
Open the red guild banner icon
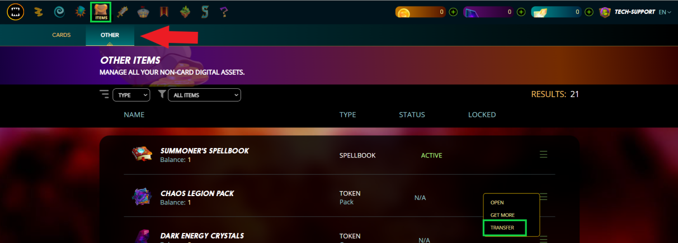tap(164, 11)
